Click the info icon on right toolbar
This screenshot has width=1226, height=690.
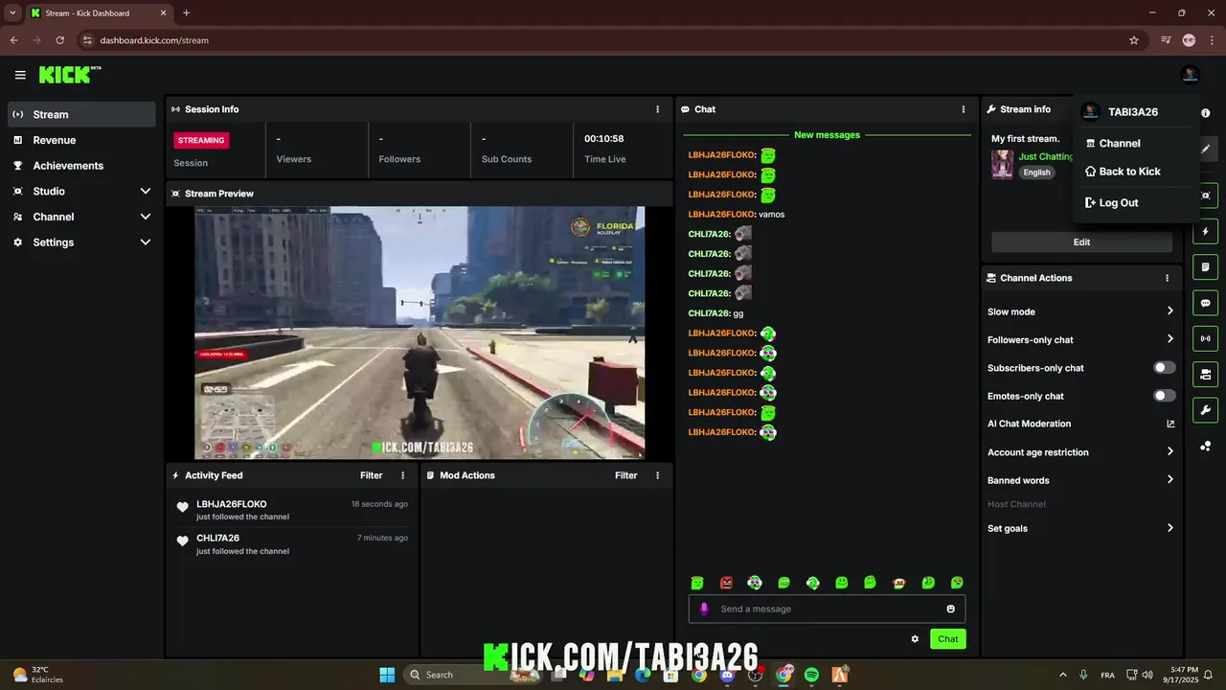(1206, 113)
